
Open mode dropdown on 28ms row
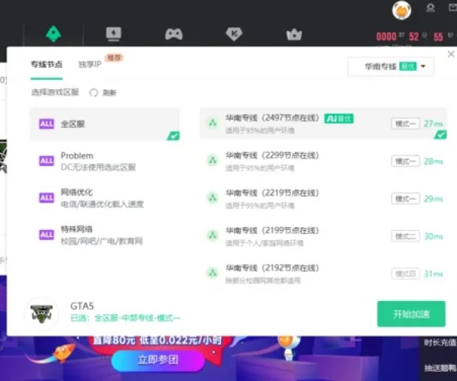405,162
